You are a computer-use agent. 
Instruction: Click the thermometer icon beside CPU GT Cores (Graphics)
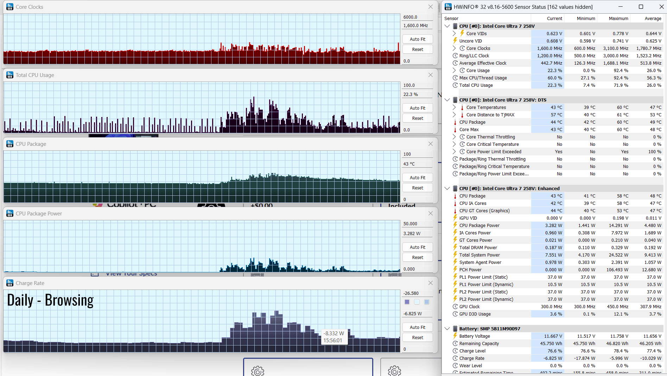click(455, 210)
